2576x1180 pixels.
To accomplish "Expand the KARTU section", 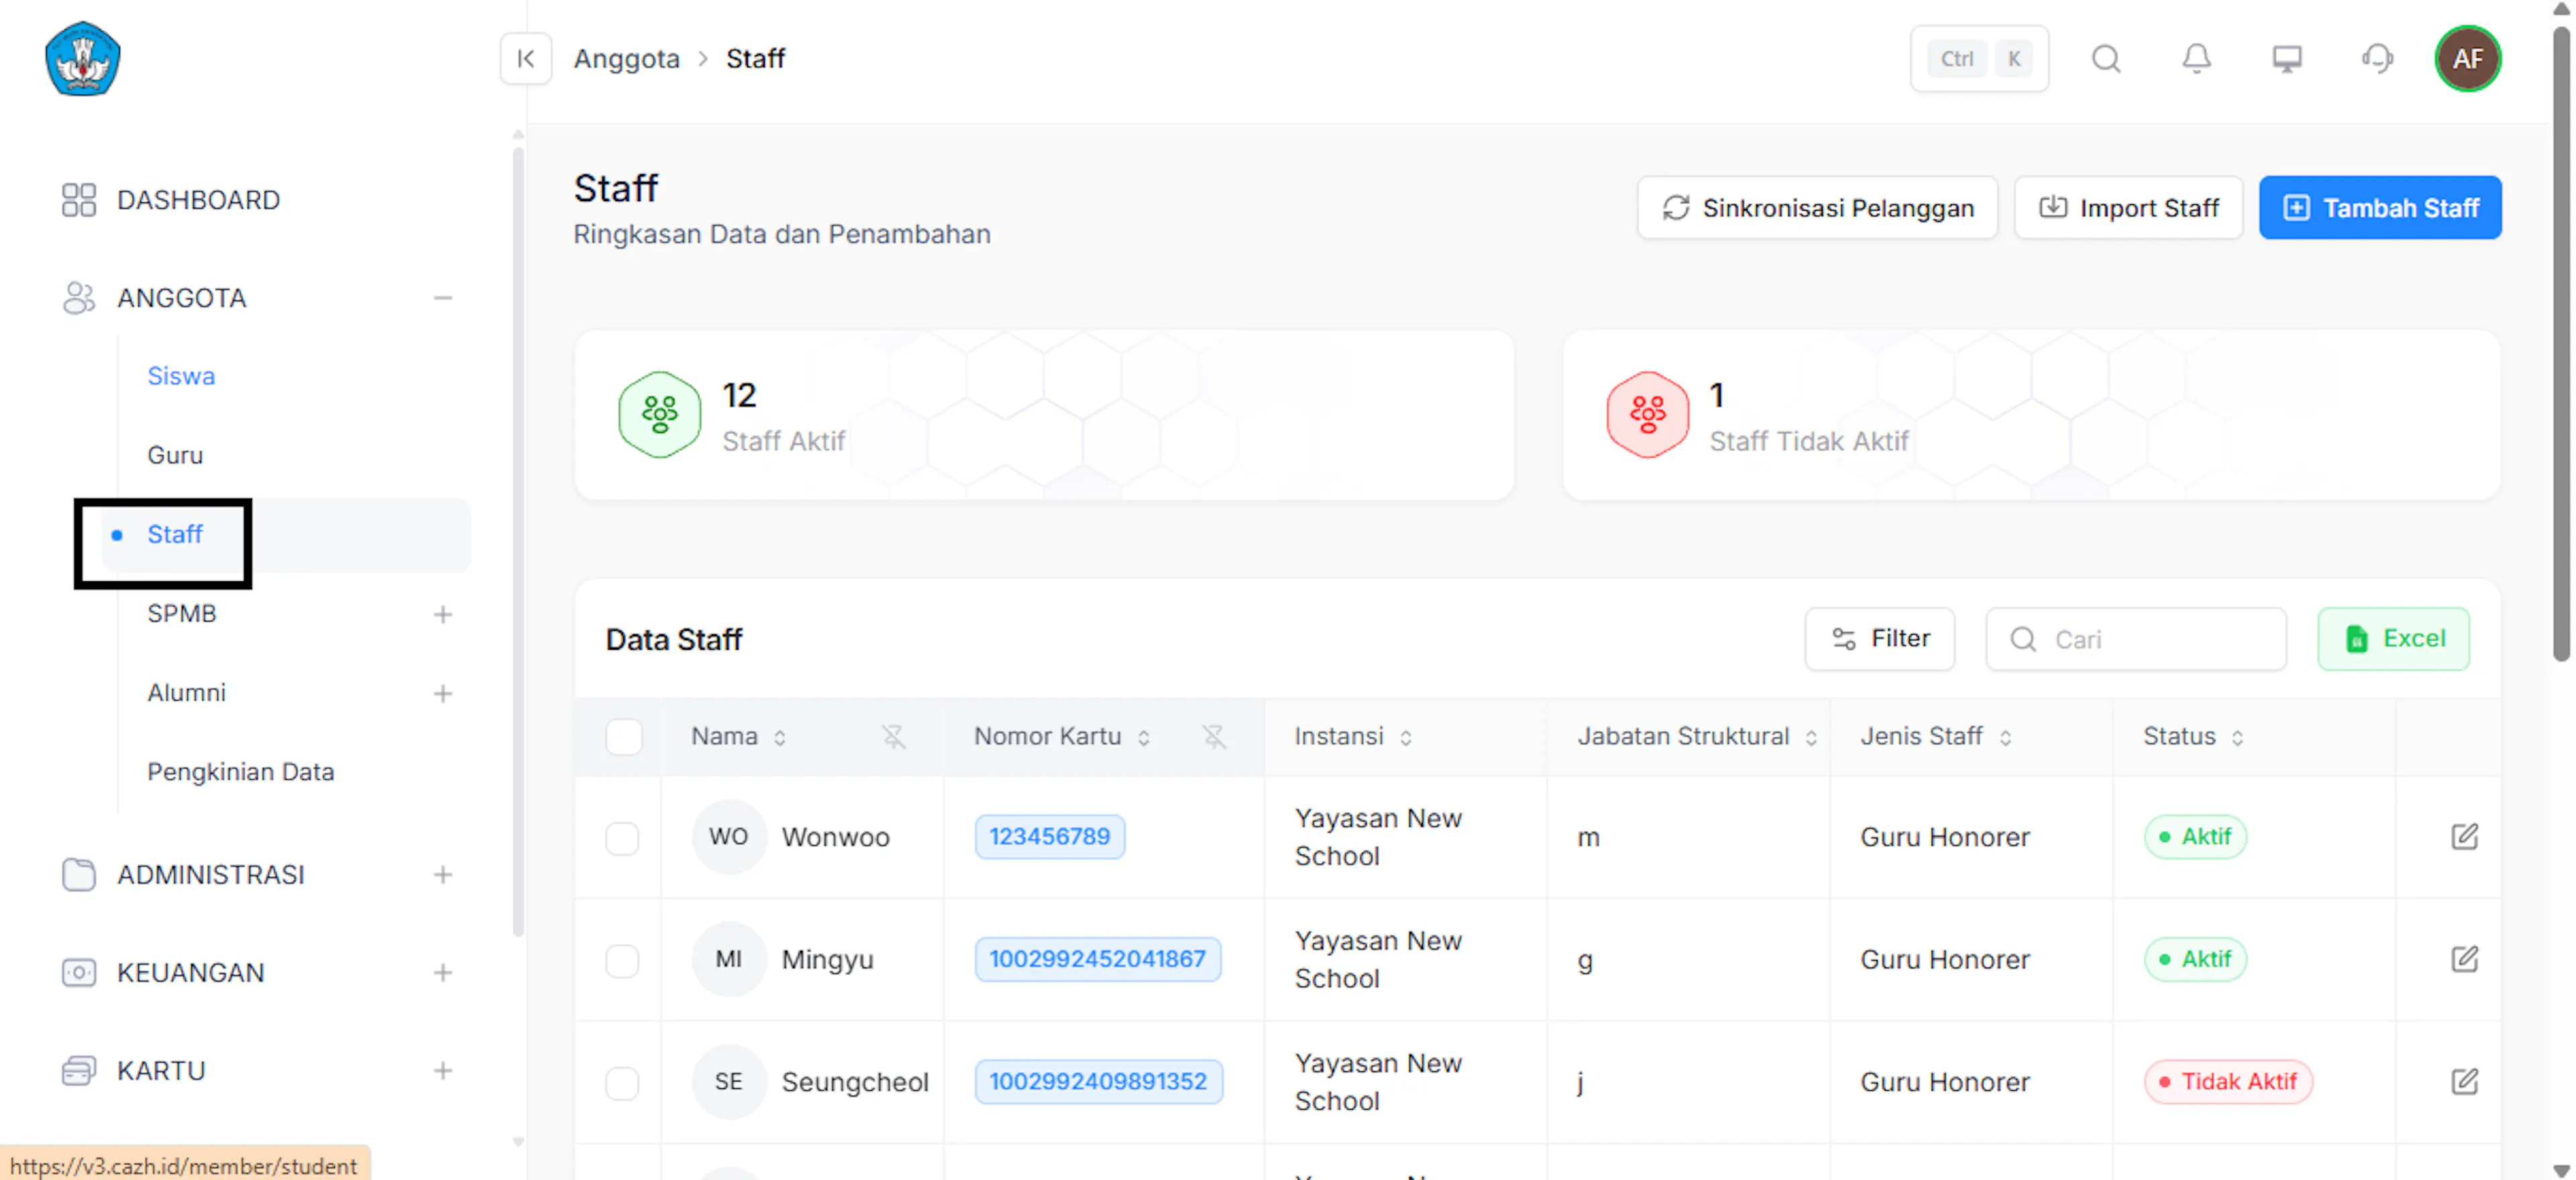I will (x=443, y=1070).
